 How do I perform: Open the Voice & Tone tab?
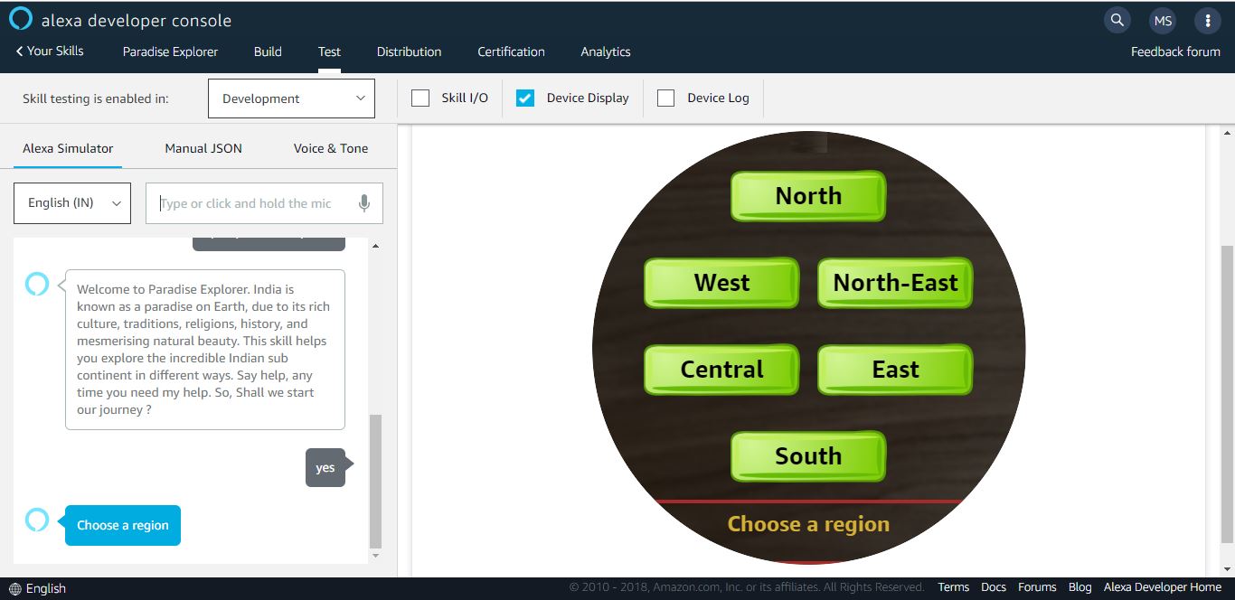click(x=331, y=148)
